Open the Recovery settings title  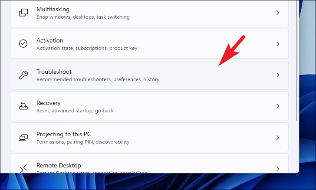pyautogui.click(x=48, y=103)
